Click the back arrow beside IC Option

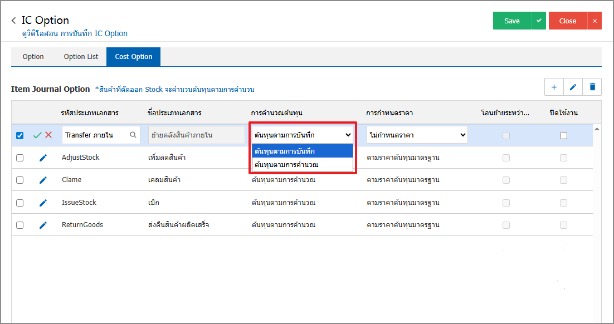pos(14,21)
